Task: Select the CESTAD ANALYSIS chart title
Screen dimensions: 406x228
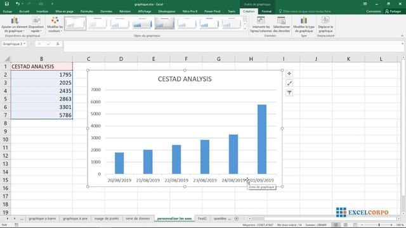Action: coord(185,79)
